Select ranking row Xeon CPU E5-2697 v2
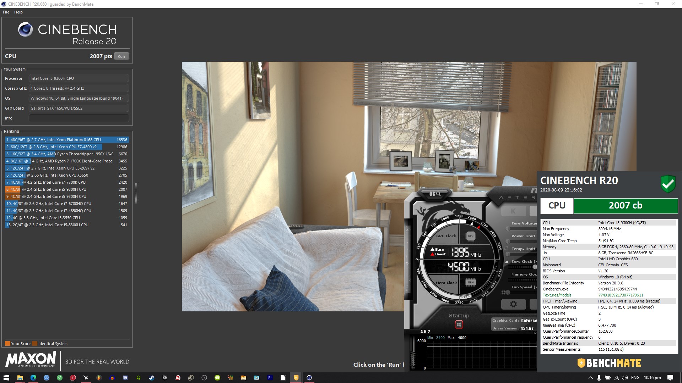 tap(67, 168)
